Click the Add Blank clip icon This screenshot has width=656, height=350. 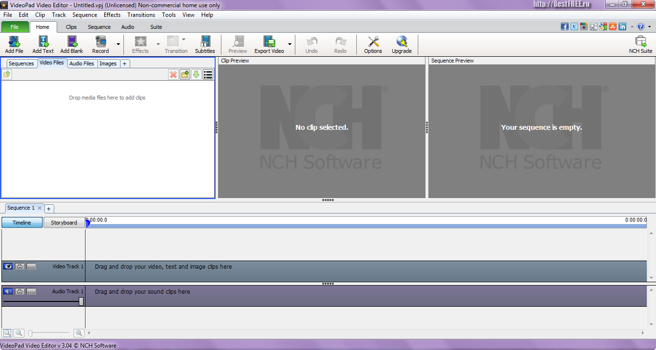72,42
